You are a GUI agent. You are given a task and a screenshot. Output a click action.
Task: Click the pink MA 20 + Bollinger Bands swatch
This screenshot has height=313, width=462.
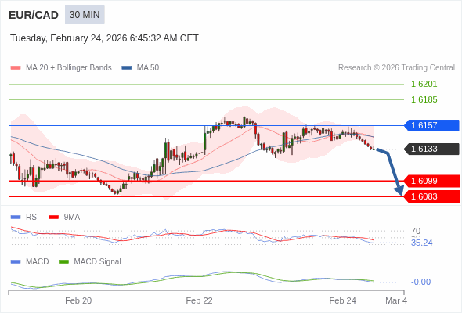click(16, 68)
